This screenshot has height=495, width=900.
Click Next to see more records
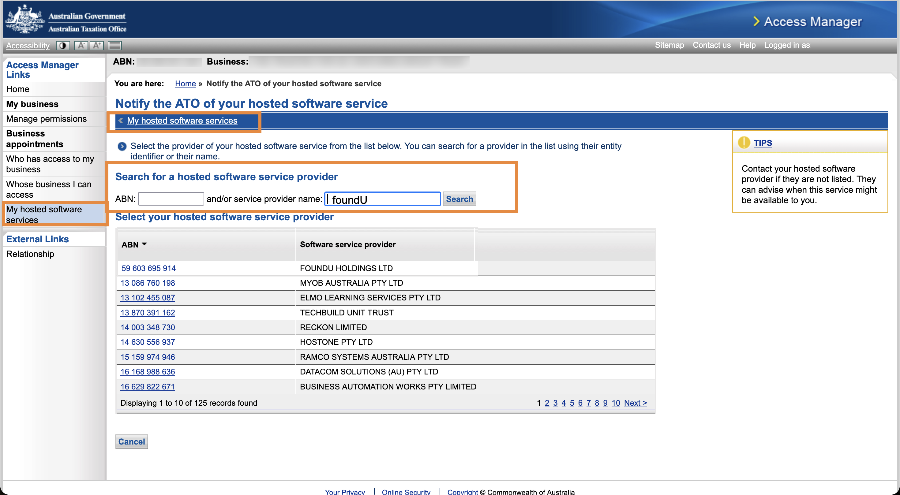[636, 403]
